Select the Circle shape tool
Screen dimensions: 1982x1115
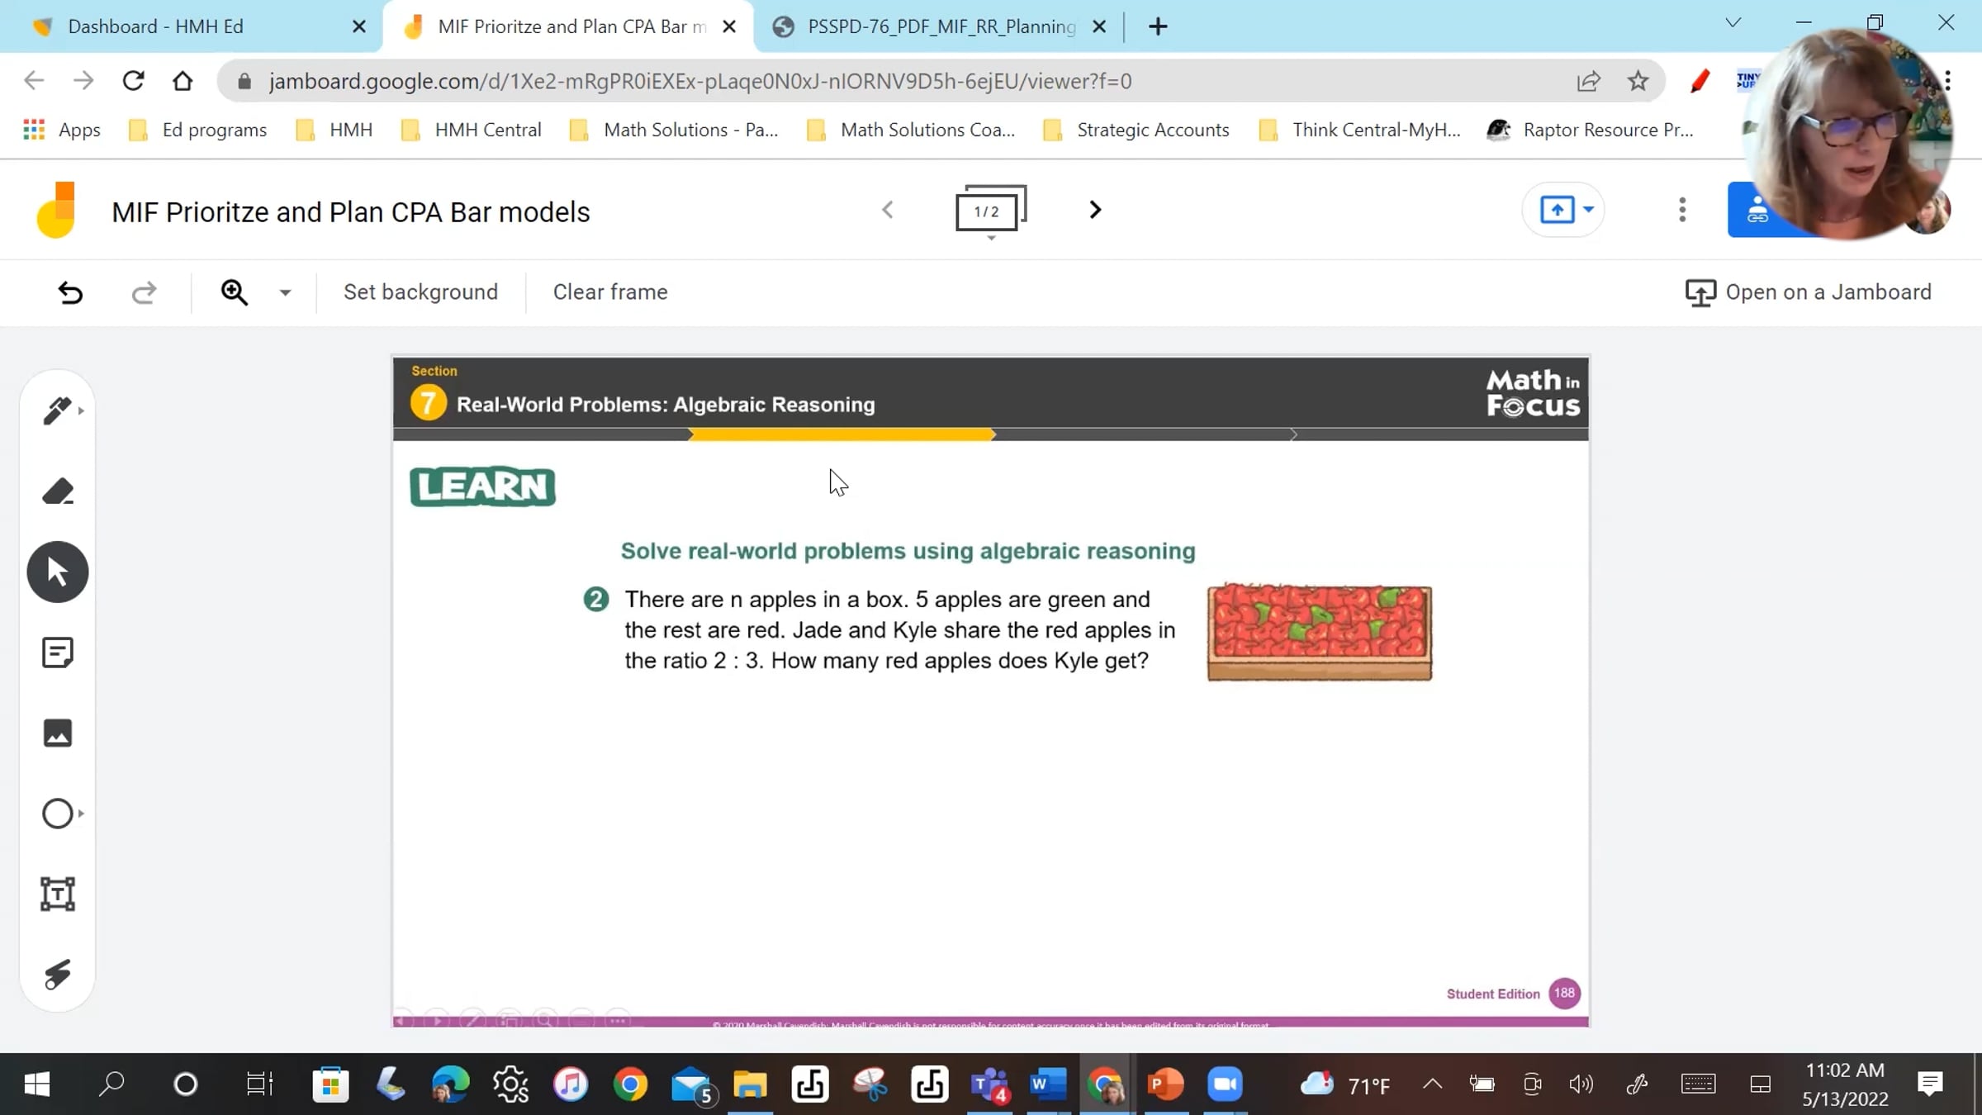coord(57,814)
